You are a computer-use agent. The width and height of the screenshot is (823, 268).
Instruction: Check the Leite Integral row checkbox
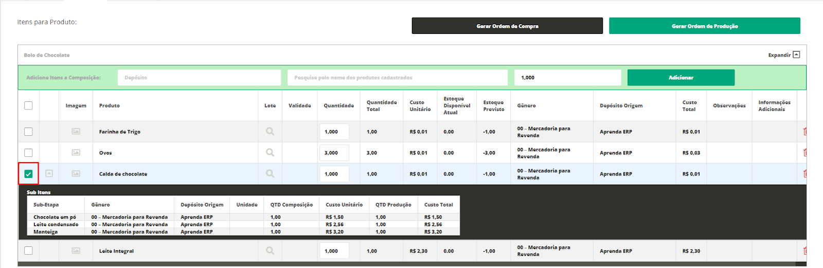click(x=28, y=251)
